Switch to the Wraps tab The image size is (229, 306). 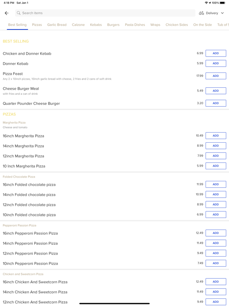coord(155,25)
